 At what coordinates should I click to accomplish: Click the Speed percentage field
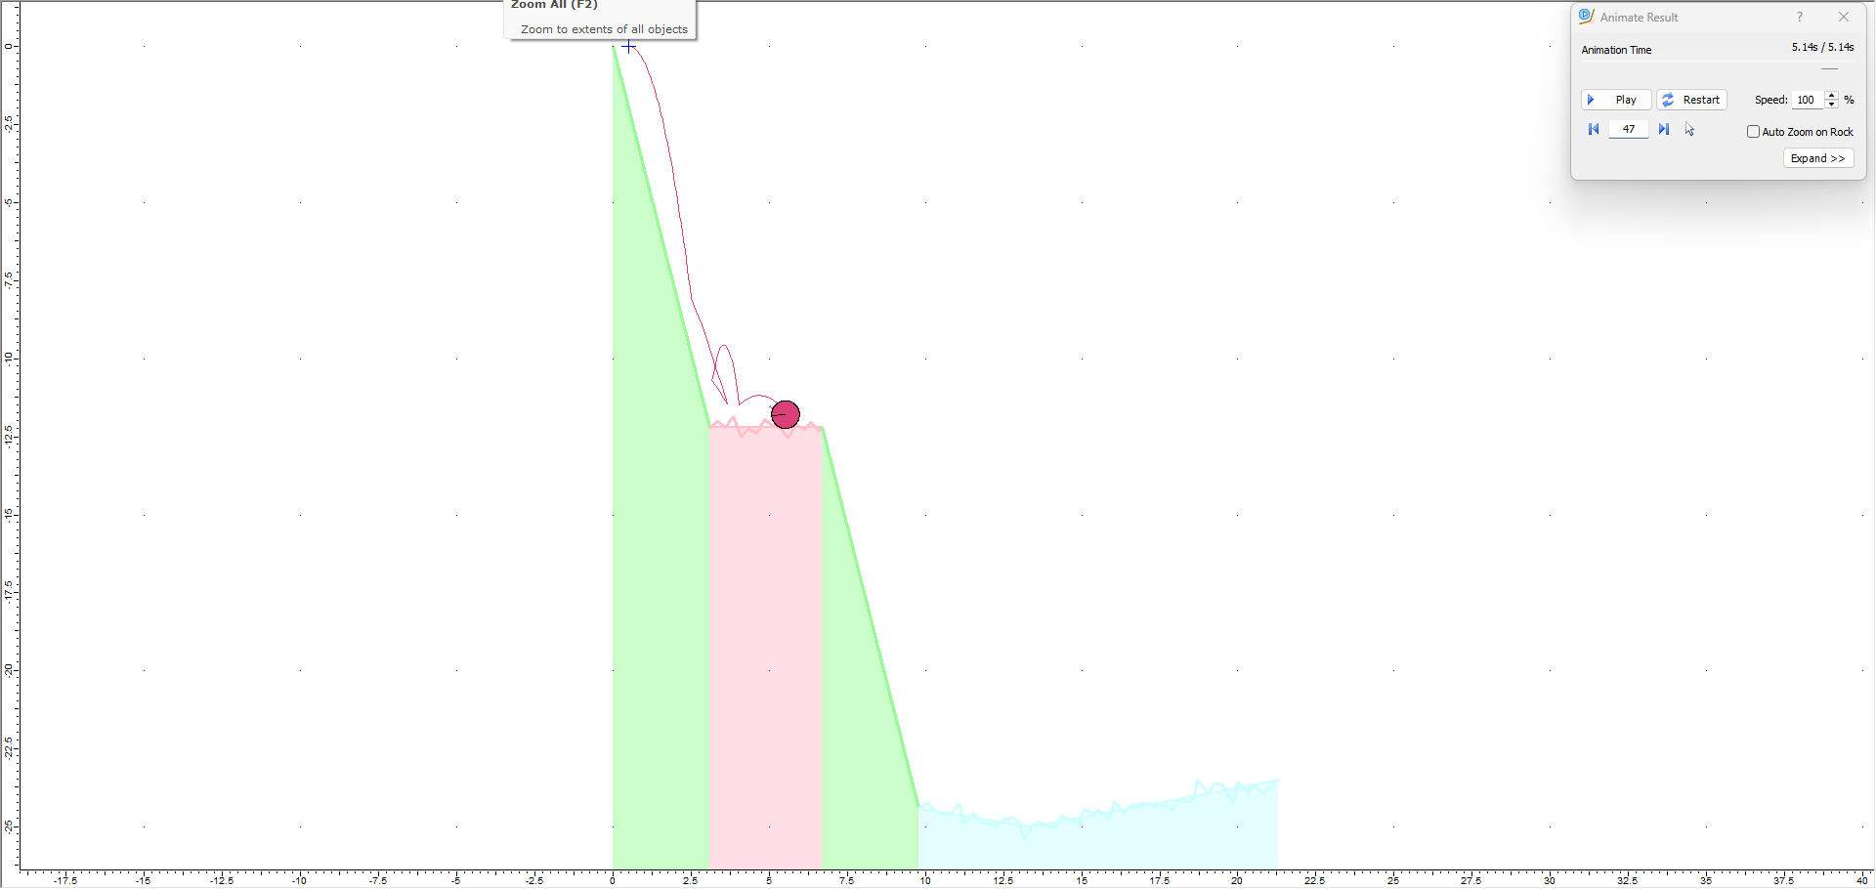1806,100
